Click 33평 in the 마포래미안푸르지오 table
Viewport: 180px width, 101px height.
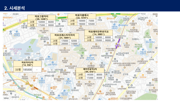tap(89, 40)
